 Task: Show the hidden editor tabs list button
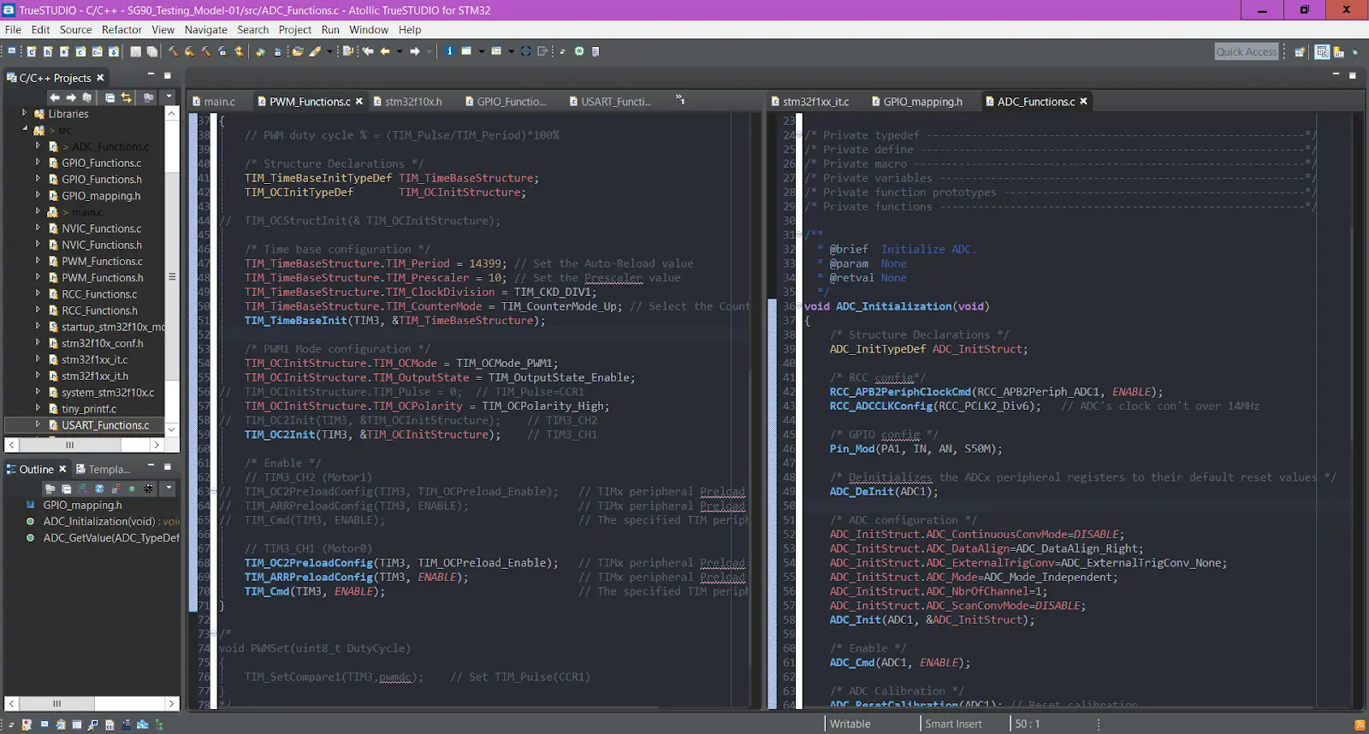(680, 99)
